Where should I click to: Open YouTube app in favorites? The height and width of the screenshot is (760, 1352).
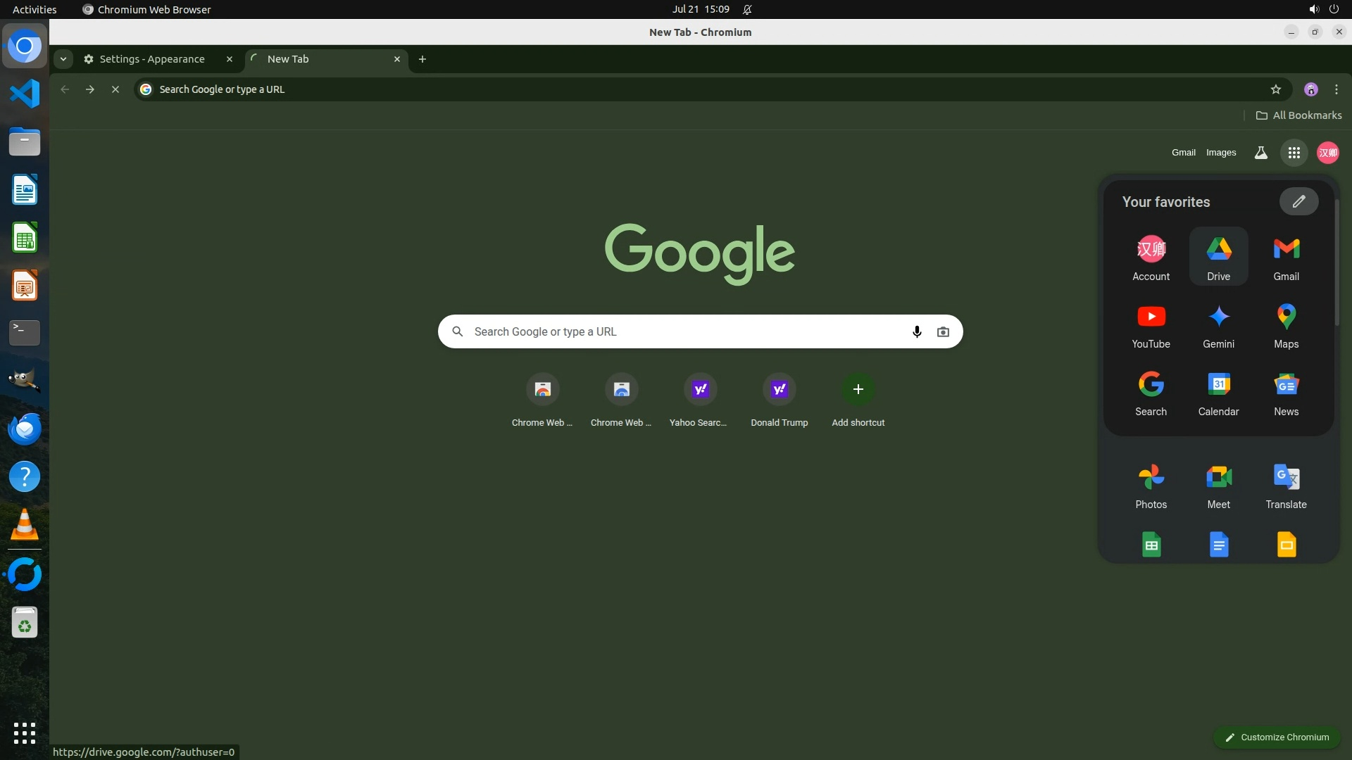(x=1151, y=325)
